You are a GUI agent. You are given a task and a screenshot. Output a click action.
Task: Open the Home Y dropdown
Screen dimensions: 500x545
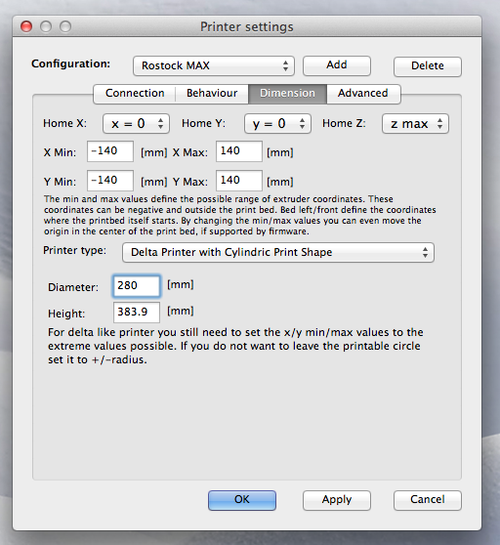277,124
